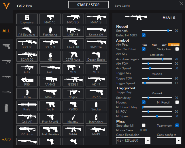Viewport: 185px width, 148px height.
Task: Choose the Sawed Off shotgun tile
Action: tap(96, 32)
